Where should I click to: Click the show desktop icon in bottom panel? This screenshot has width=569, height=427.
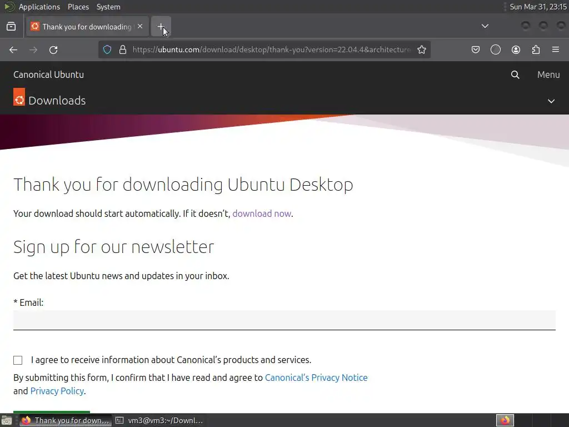[x=7, y=420]
